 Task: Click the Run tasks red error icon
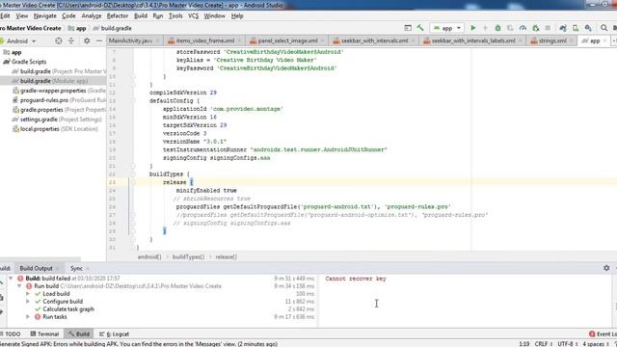[x=38, y=317]
